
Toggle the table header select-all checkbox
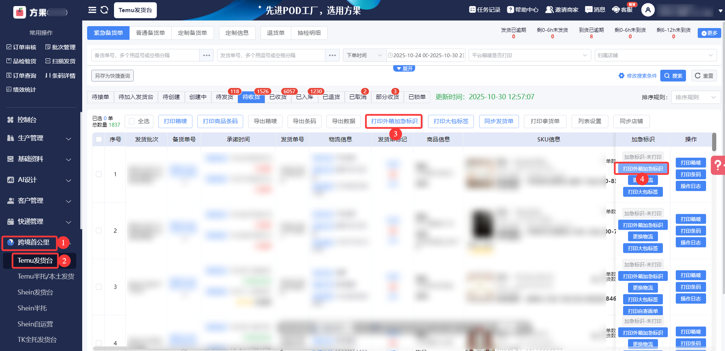pyautogui.click(x=99, y=139)
